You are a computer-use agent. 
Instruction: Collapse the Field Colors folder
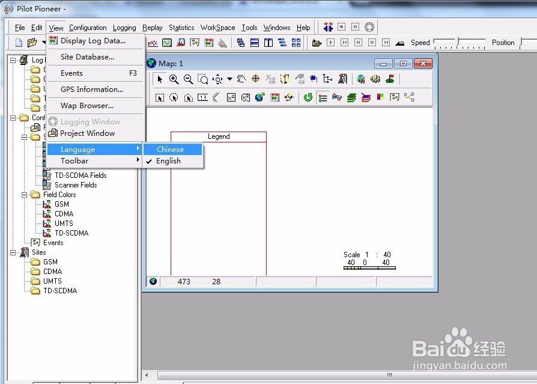point(24,195)
